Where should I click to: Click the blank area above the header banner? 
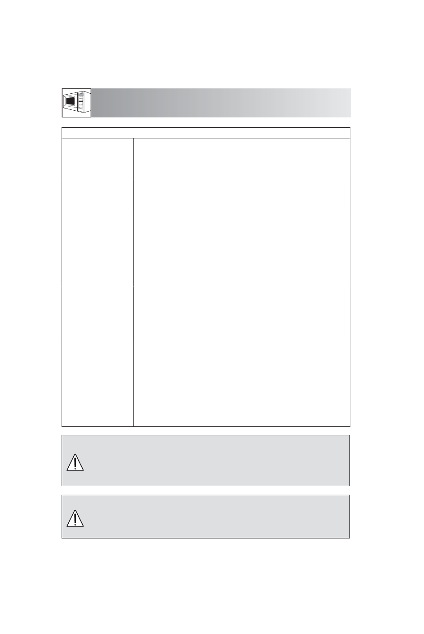point(212,44)
